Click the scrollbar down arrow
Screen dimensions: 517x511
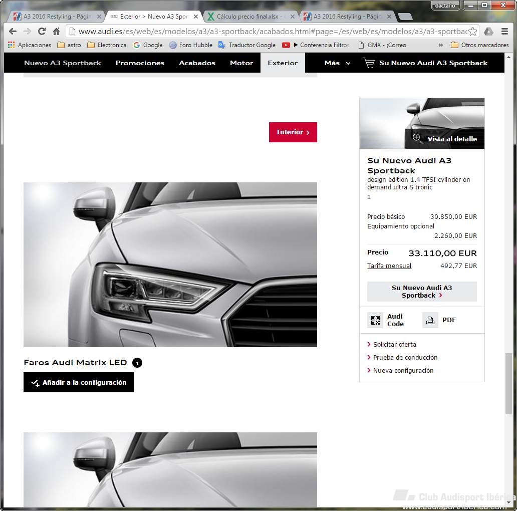509,502
